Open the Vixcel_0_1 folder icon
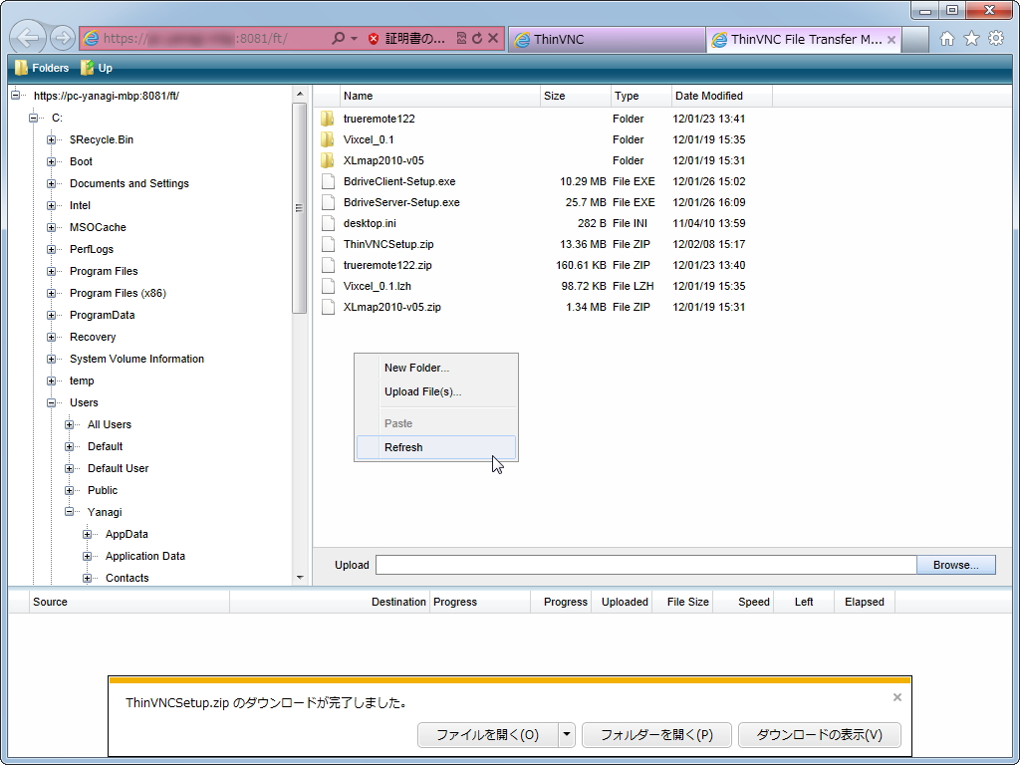Screen dimensions: 1020x765 click(x=329, y=139)
